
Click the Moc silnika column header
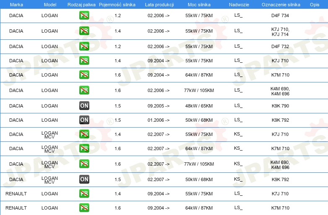point(199,5)
